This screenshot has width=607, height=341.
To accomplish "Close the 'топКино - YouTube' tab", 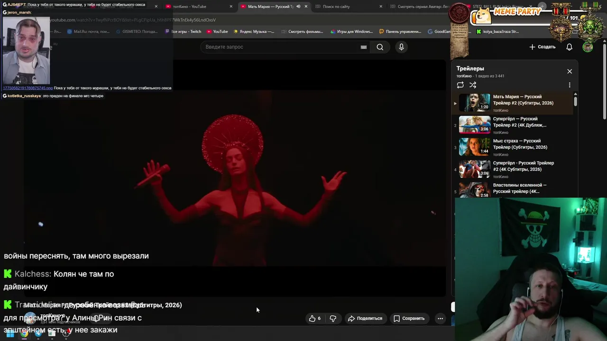I will click(231, 7).
